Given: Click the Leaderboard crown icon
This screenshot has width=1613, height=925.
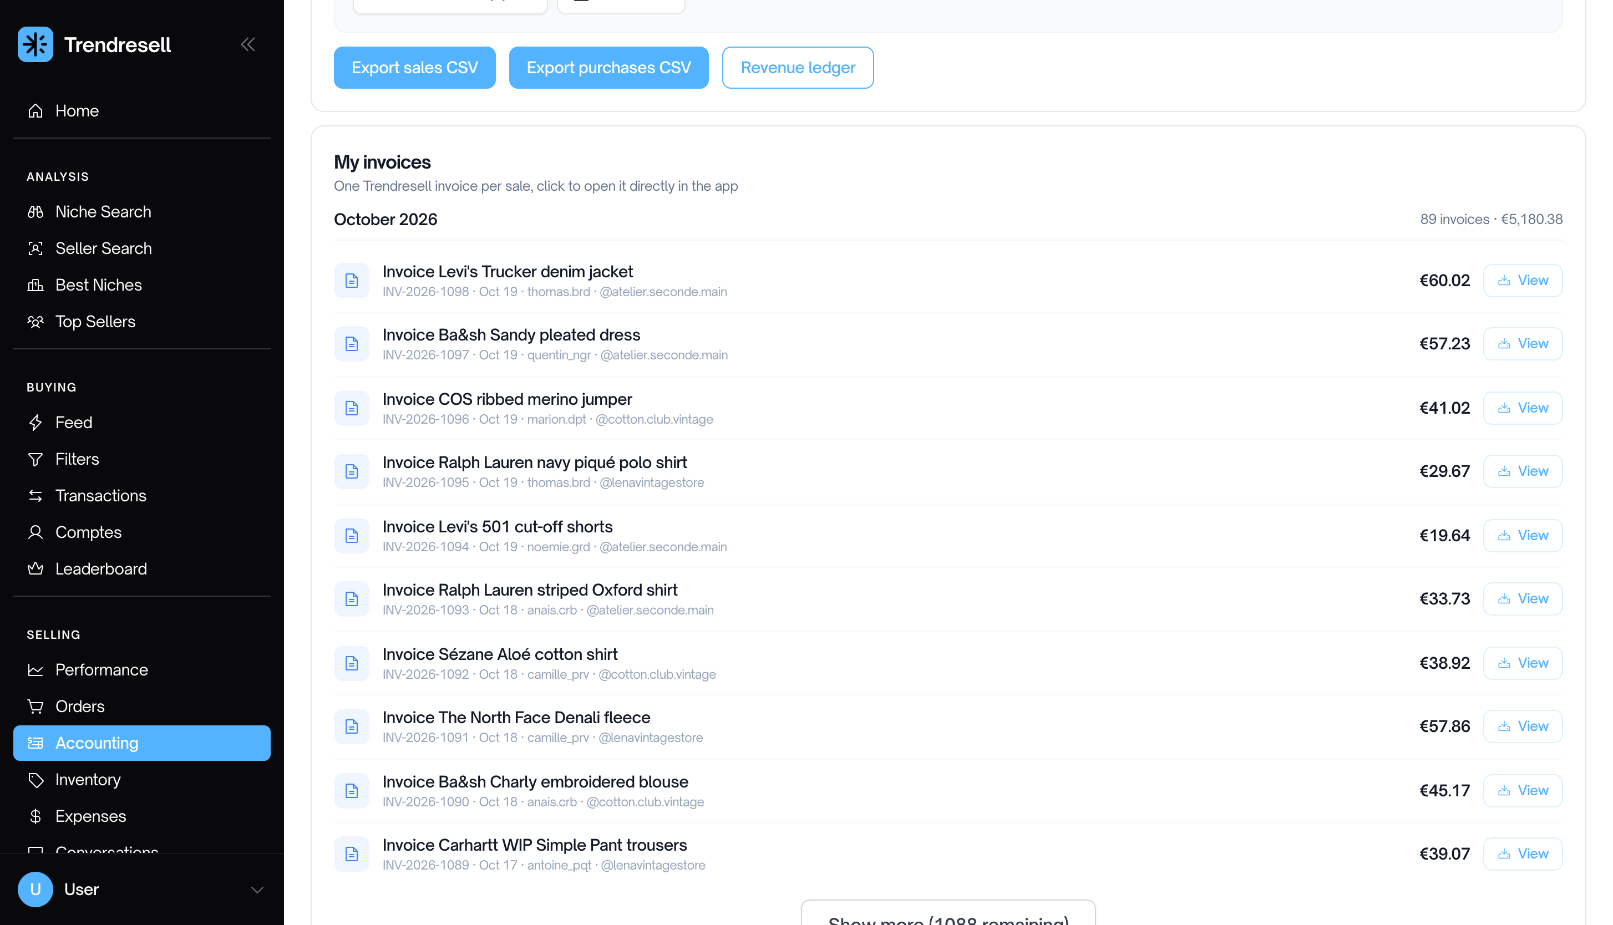Looking at the screenshot, I should point(35,568).
